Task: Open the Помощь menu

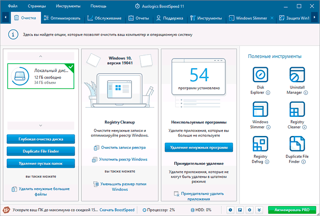Action: pos(98,6)
